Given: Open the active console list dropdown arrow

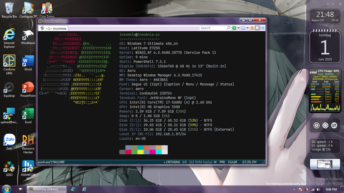Looking at the screenshot, I should (248, 28).
